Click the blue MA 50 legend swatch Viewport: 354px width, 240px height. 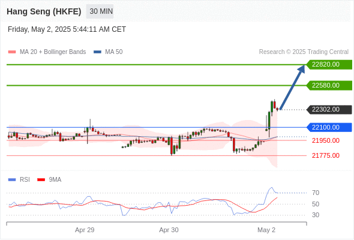(x=97, y=52)
